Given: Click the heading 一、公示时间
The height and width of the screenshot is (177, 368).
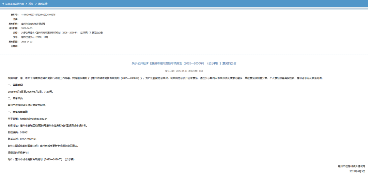Looking at the screenshot, I should (15, 85).
